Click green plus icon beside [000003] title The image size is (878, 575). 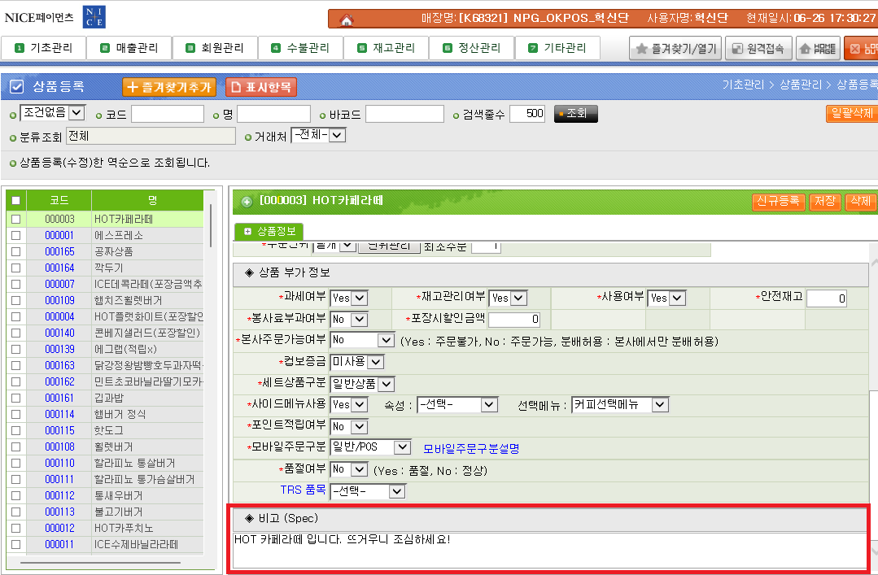[247, 201]
